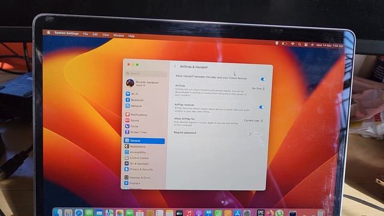Open Music from the Dock

[x=189, y=214]
